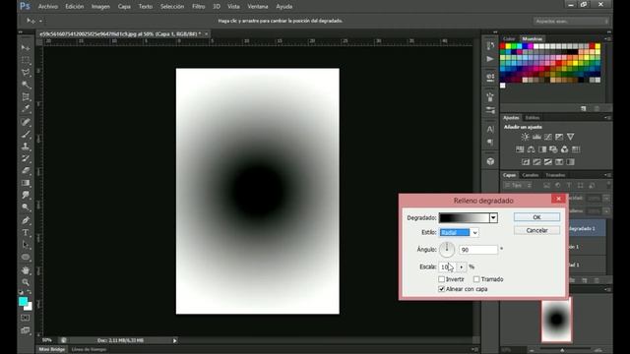Select the Lasso tool
Viewport: 630px width, 354px height.
[26, 73]
